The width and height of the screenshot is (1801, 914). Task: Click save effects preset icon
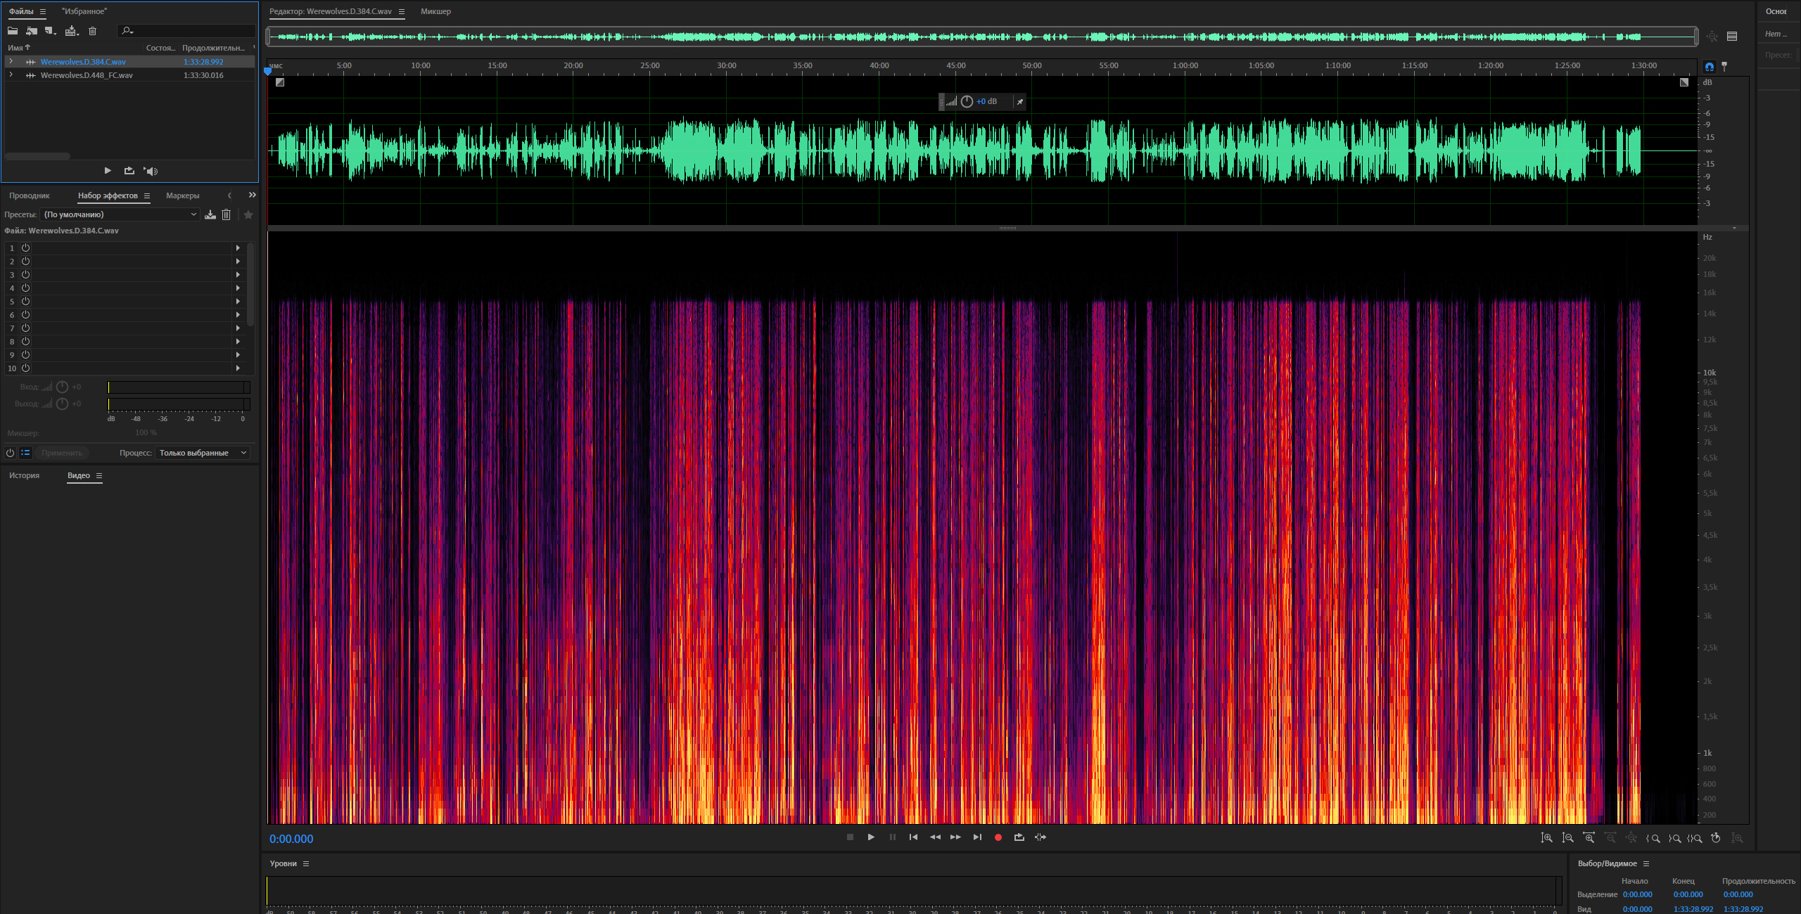tap(210, 214)
